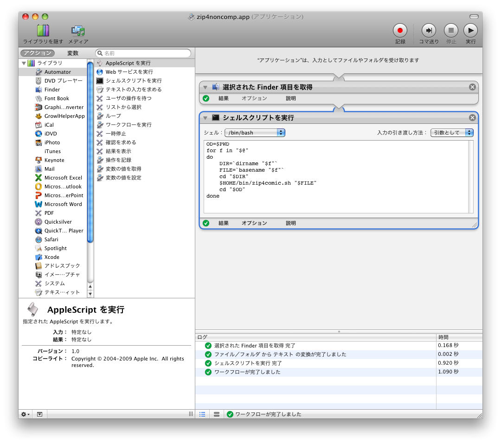Show the variables list view button
The height and width of the screenshot is (444, 501).
pos(217,414)
